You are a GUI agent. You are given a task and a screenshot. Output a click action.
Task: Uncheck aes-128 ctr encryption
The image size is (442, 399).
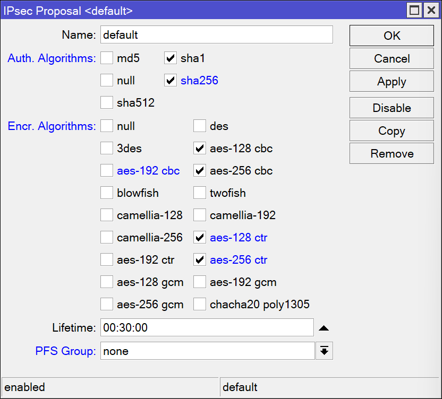click(200, 237)
